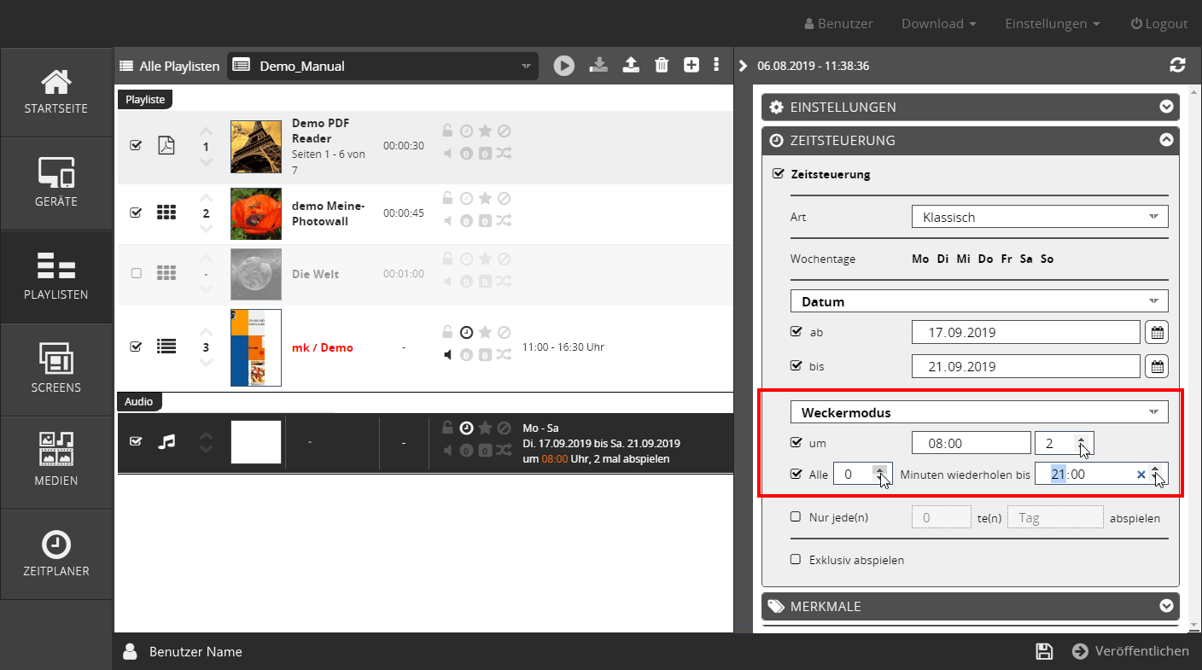Click the trash icon to delete playlist

tap(661, 66)
